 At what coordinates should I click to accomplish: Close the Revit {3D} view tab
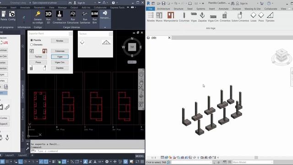pyautogui.click(x=169, y=38)
